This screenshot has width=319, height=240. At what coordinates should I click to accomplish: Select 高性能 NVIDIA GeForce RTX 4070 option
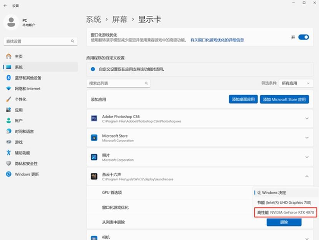pos(286,212)
